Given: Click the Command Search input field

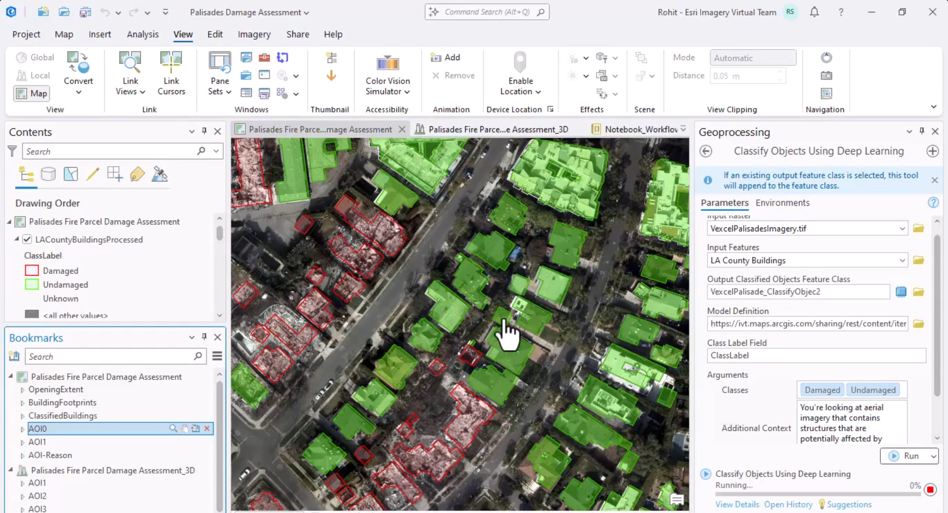Looking at the screenshot, I should [487, 11].
